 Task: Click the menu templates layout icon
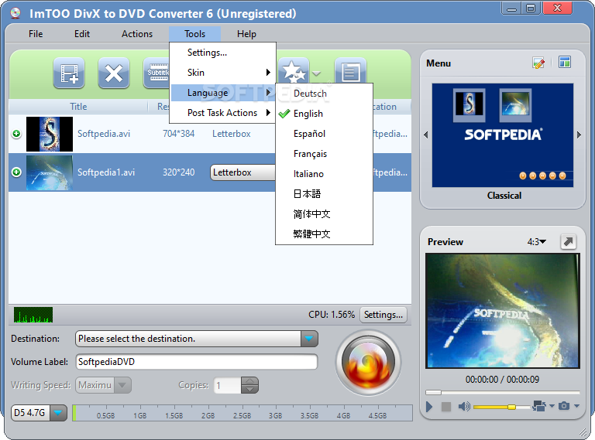tap(565, 62)
